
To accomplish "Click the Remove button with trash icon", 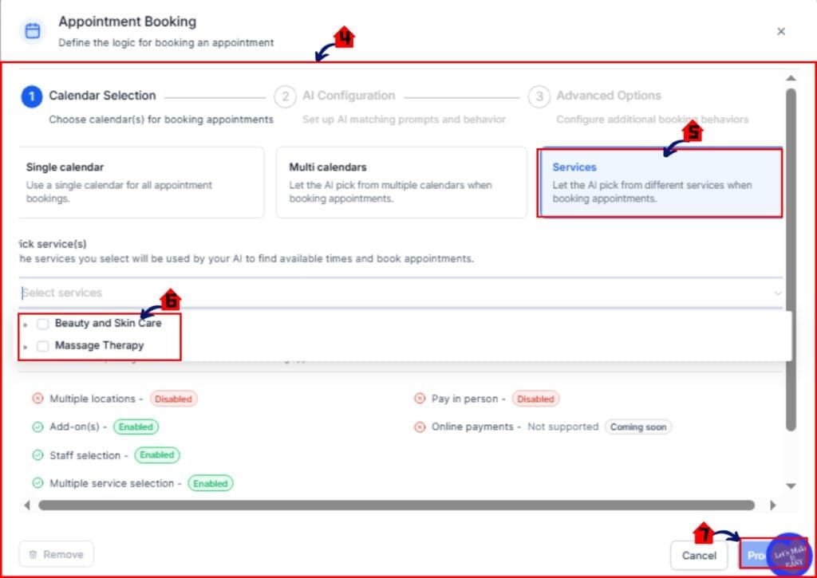I will click(x=56, y=554).
